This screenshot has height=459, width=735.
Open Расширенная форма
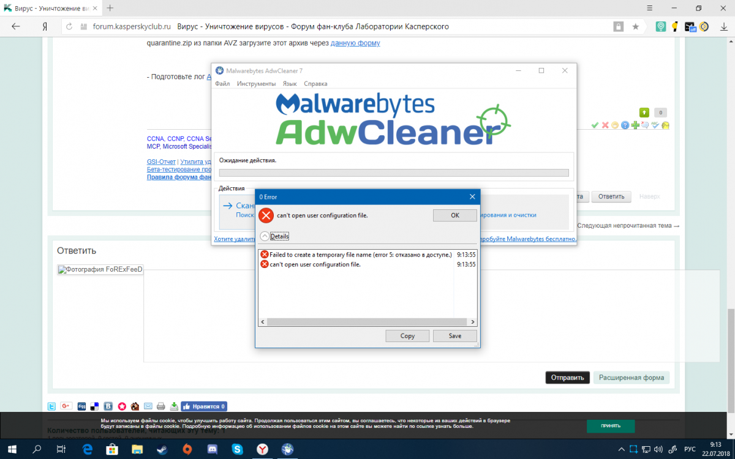pyautogui.click(x=631, y=378)
